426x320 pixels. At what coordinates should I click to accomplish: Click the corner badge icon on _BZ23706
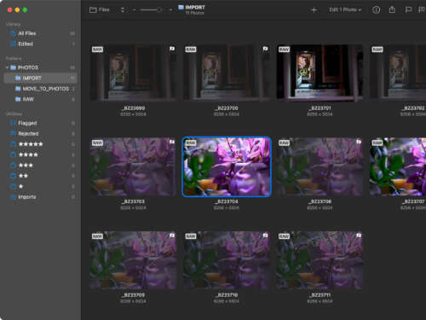click(359, 142)
